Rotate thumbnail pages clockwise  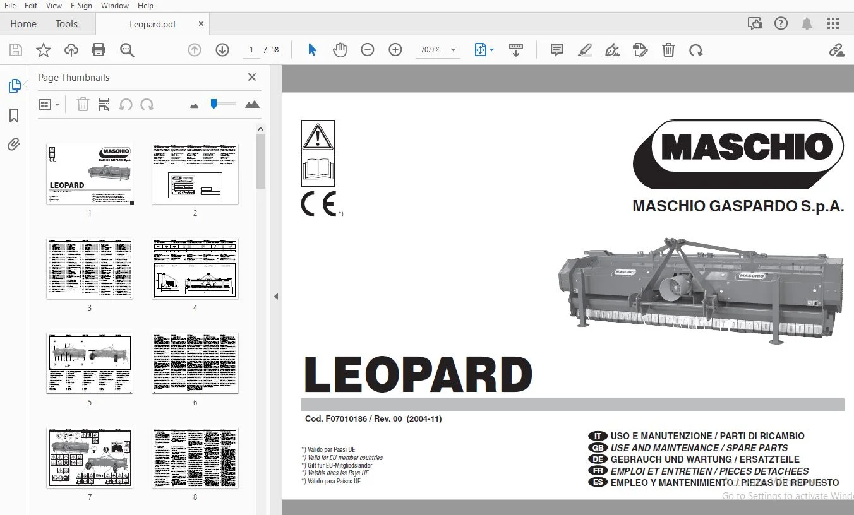(x=147, y=105)
